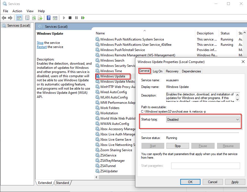Switch to the General tab
247x192 pixels.
click(144, 71)
